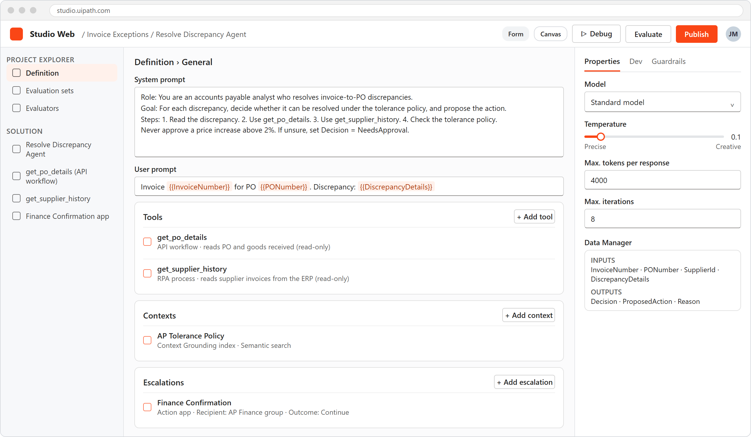Click the get_po_details (API workflow) solution icon
Viewport: 751px width, 437px height.
click(x=16, y=176)
